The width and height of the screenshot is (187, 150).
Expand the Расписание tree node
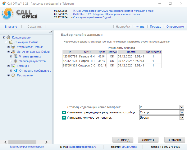8,75
